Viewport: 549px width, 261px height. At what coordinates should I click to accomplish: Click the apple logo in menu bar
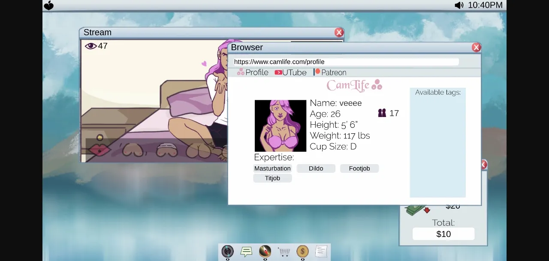click(49, 5)
